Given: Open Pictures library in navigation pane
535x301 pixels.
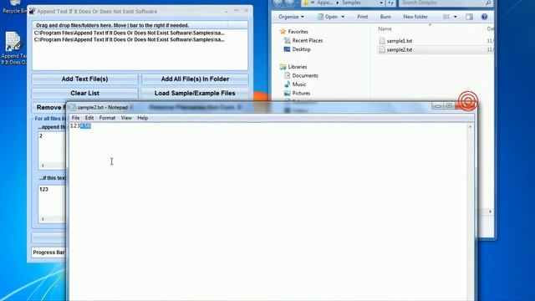Looking at the screenshot, I should [301, 93].
